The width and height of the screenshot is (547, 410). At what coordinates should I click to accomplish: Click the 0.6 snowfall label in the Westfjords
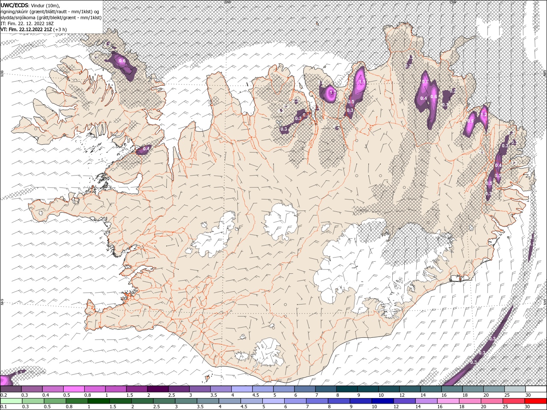(x=122, y=61)
